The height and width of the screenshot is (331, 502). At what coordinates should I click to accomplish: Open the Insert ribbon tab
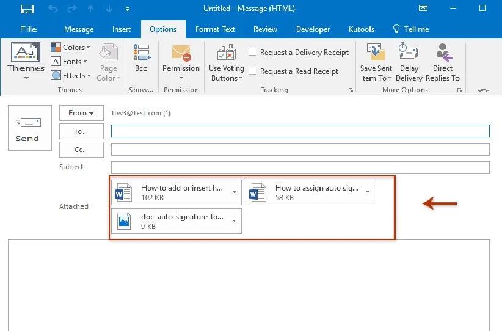click(x=122, y=29)
